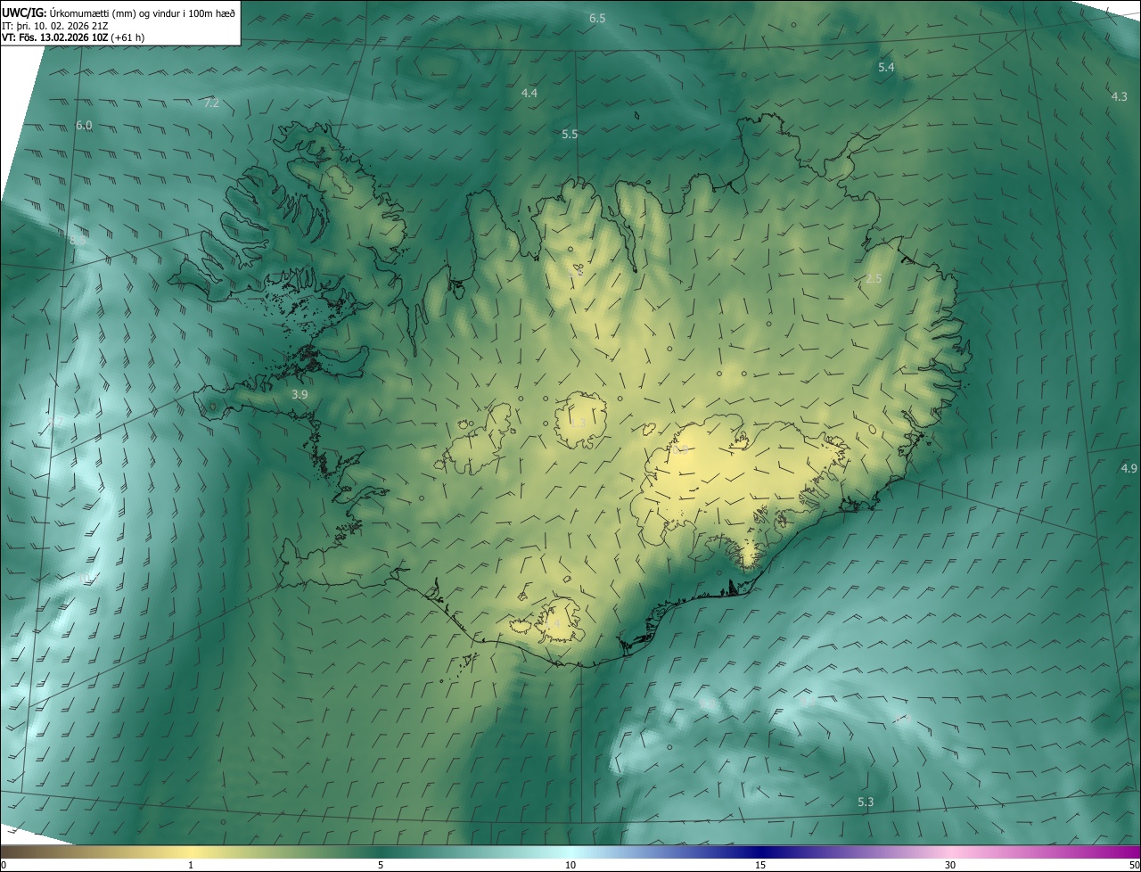Click the colour scale tick label "10"
The image size is (1141, 872).
[570, 865]
